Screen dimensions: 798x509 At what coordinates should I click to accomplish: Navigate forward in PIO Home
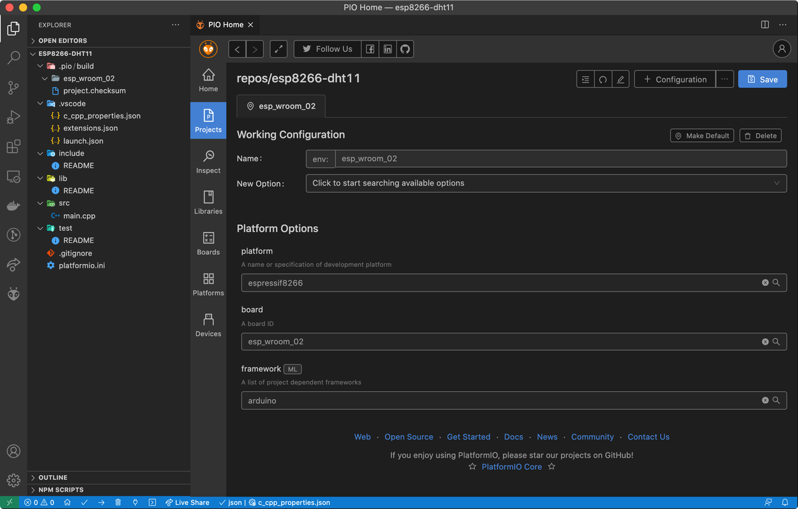[x=255, y=49]
